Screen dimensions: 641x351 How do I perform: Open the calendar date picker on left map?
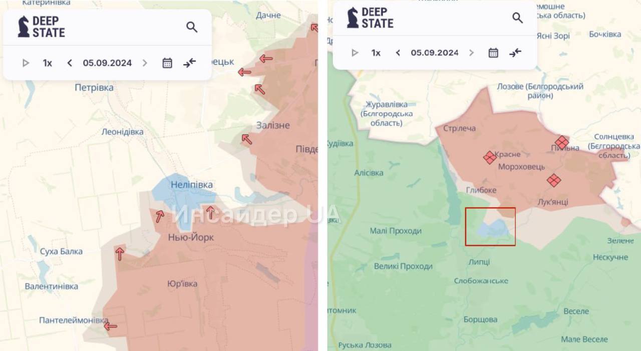click(167, 63)
